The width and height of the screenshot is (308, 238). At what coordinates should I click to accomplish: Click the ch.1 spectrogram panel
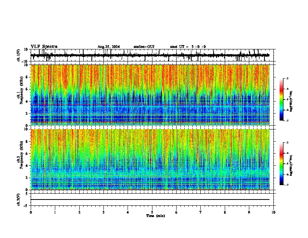point(150,95)
